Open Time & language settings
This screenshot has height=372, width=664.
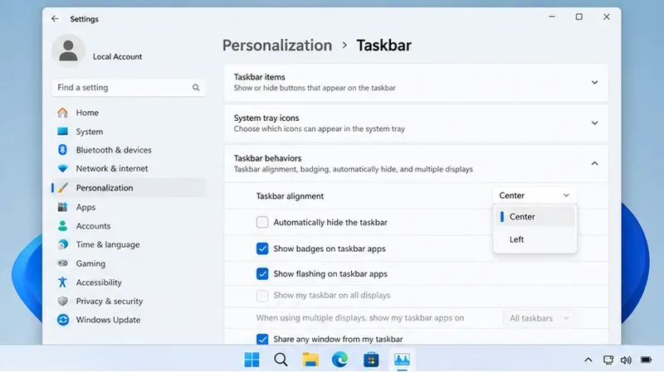coord(129,244)
